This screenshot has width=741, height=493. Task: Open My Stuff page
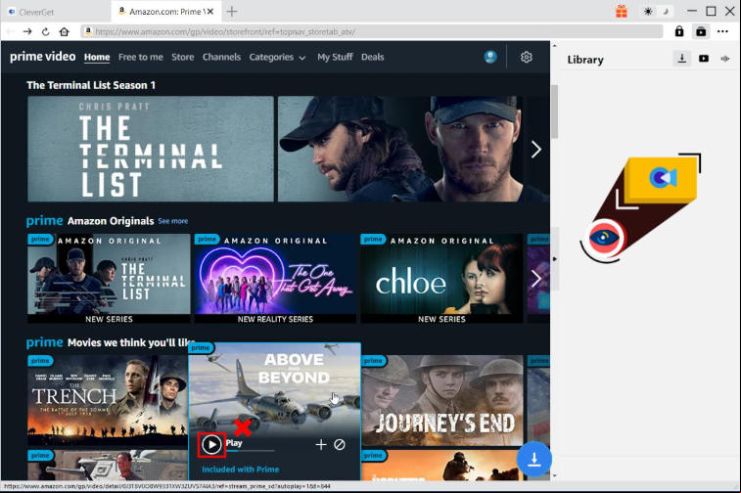335,57
